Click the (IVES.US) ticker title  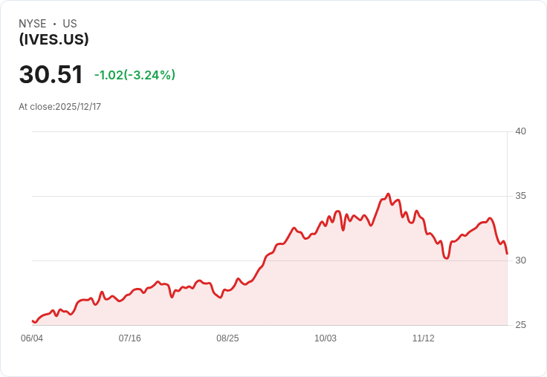click(x=54, y=39)
